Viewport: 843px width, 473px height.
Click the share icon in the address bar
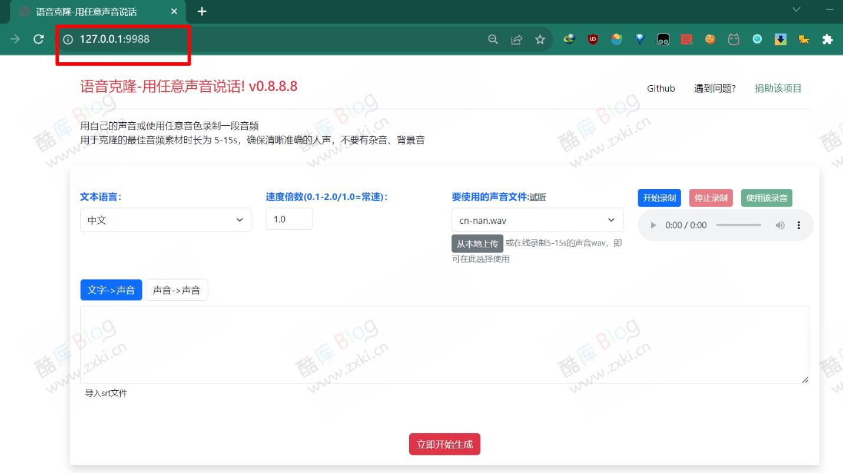pos(516,39)
